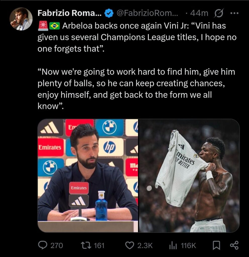Click the 270 replies count
The image size is (249, 257).
coord(57,245)
